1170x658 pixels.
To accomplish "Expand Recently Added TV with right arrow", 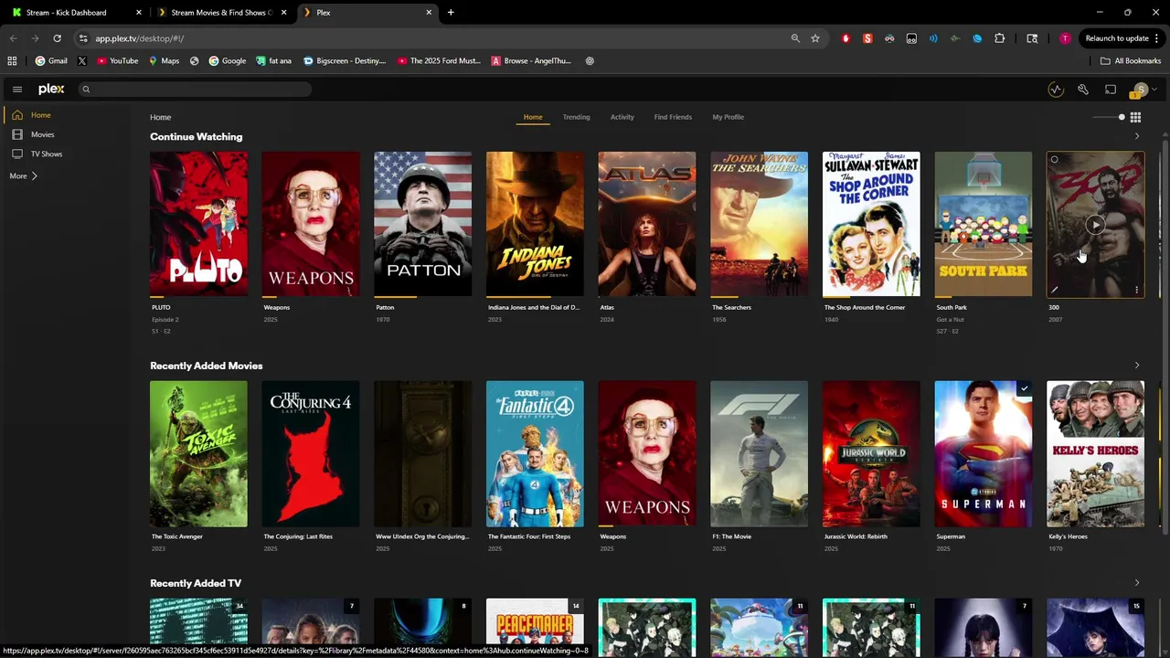I will 1137,583.
